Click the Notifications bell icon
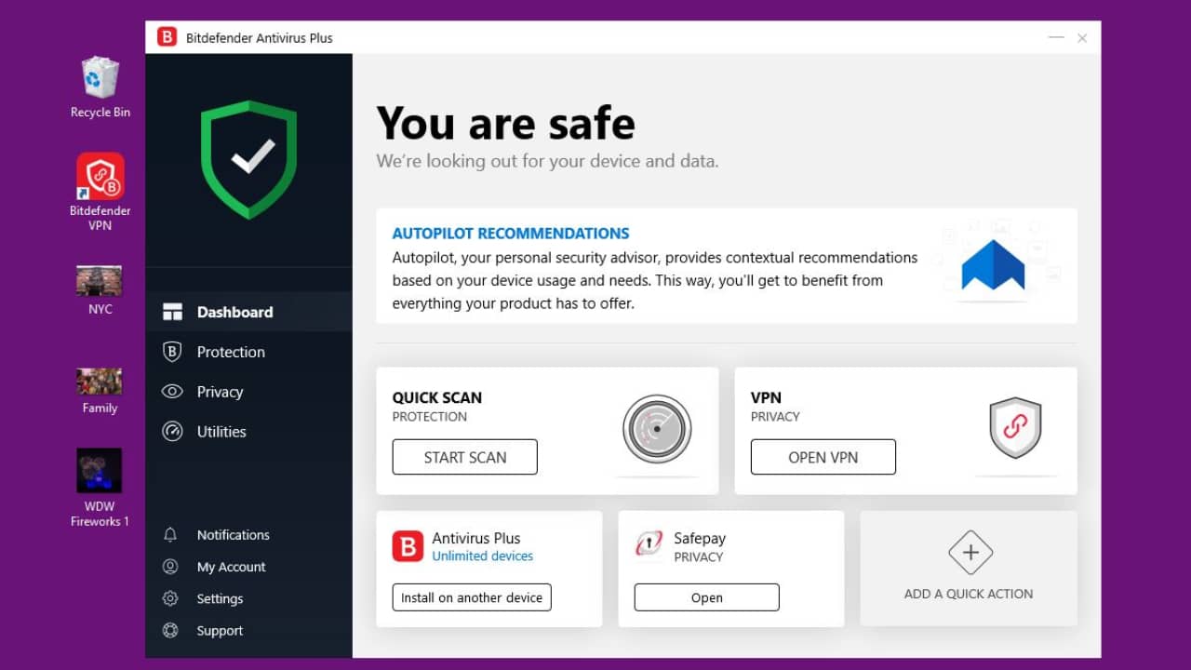This screenshot has height=670, width=1191. (170, 535)
